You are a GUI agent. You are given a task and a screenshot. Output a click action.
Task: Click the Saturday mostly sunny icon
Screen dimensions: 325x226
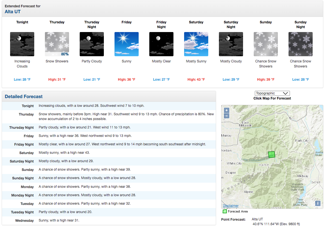point(196,44)
